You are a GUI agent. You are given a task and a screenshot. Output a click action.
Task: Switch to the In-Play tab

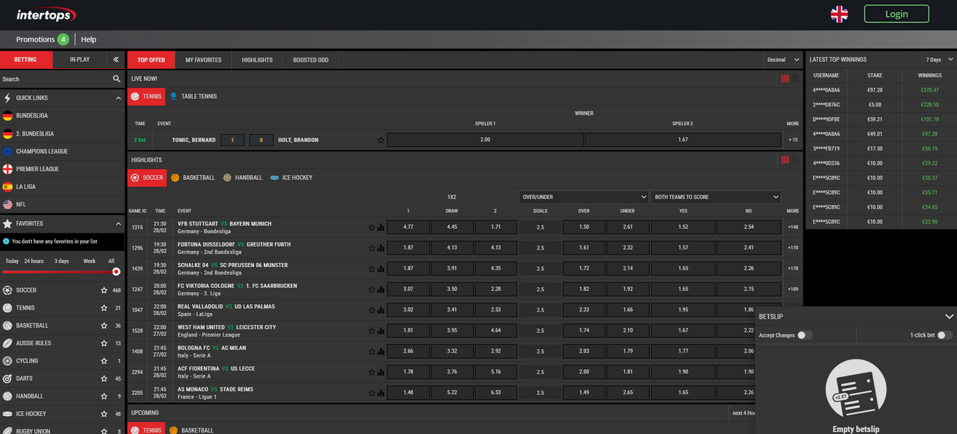tap(79, 60)
